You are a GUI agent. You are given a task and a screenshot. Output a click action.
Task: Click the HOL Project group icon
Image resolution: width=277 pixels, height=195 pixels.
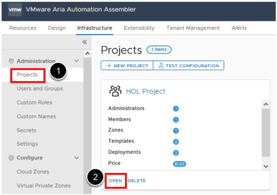tap(115, 91)
